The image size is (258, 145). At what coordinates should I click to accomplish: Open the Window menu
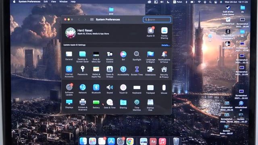point(63,2)
